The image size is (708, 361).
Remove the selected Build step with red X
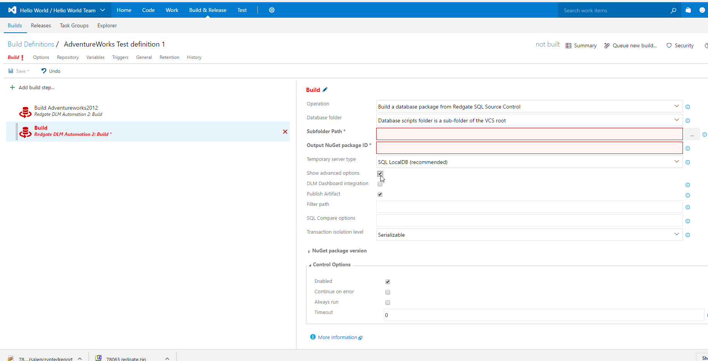click(285, 132)
